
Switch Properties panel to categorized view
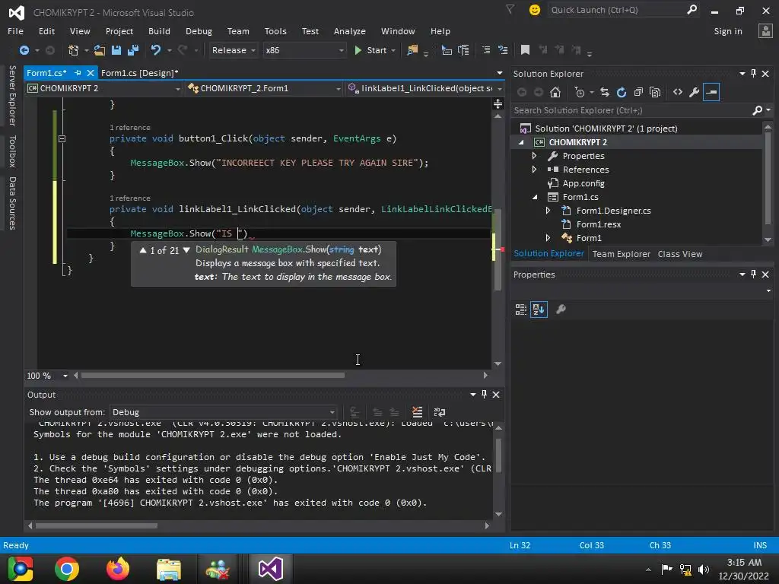[520, 309]
